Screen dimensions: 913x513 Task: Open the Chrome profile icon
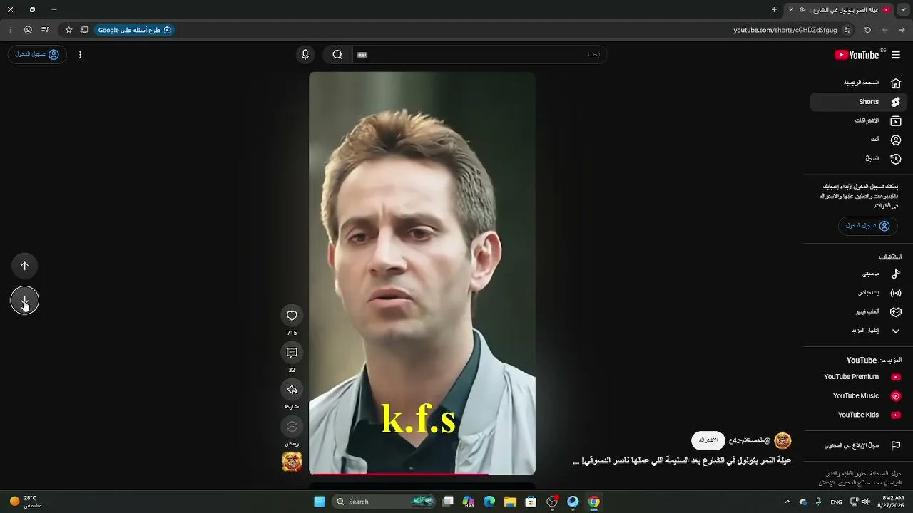tap(28, 30)
